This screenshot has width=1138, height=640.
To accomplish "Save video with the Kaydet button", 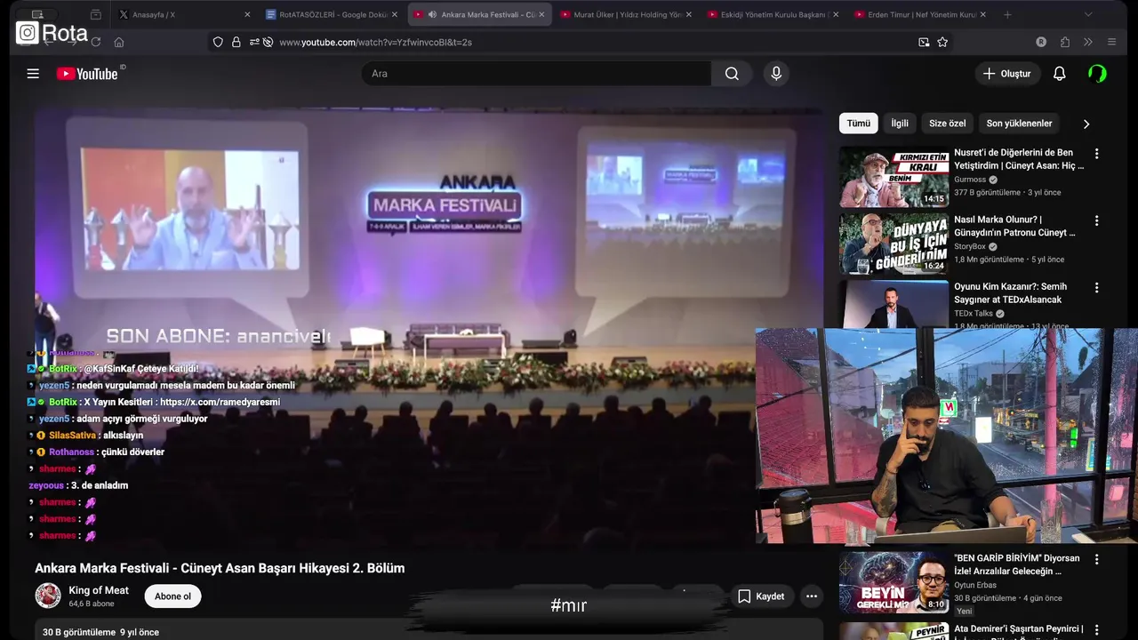I will (x=762, y=596).
